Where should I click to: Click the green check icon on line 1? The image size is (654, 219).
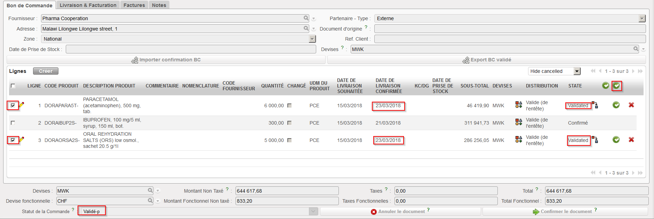click(x=616, y=105)
